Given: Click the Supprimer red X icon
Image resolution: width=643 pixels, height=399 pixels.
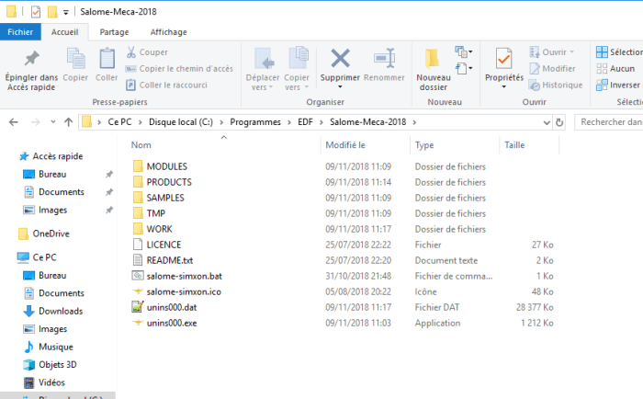Looking at the screenshot, I should pyautogui.click(x=340, y=60).
